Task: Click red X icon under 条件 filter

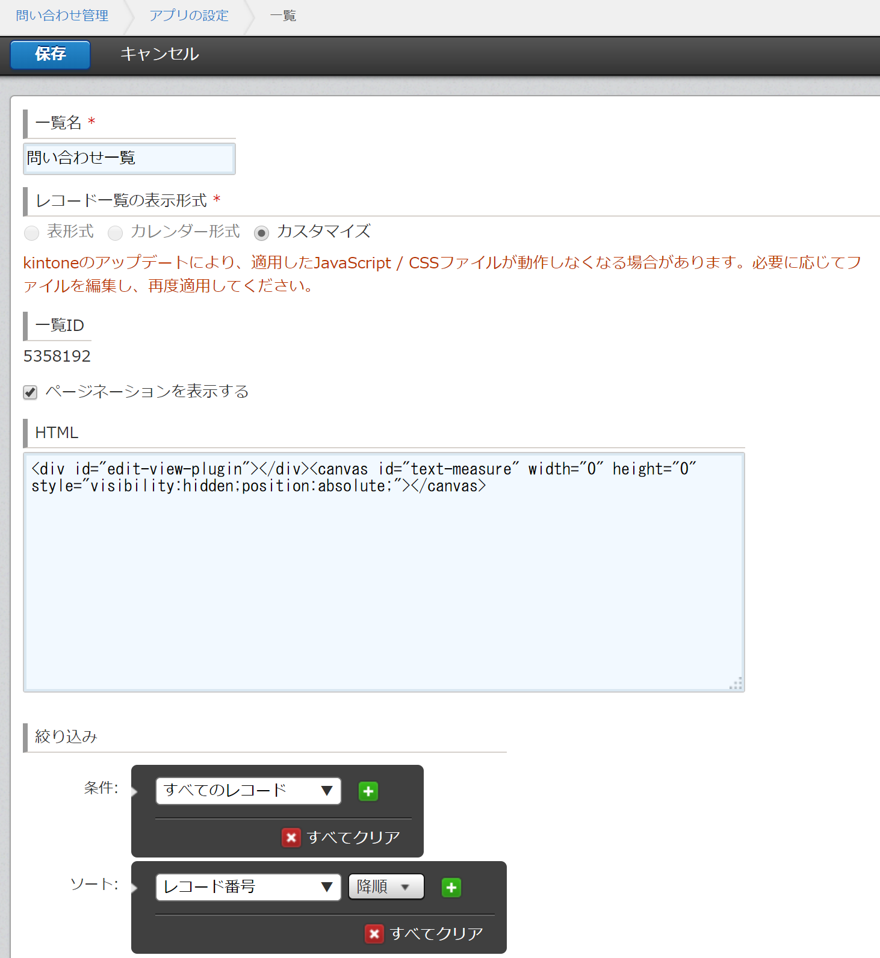Action: click(x=291, y=837)
